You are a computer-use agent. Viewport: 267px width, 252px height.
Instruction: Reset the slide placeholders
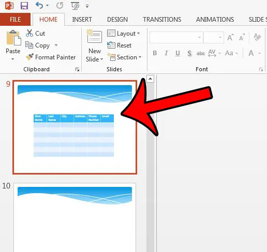[119, 45]
